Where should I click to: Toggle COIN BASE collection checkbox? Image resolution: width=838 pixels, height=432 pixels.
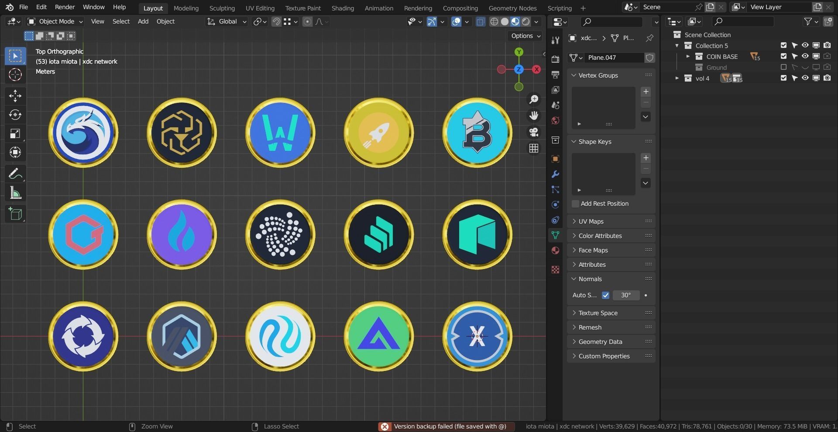click(783, 56)
